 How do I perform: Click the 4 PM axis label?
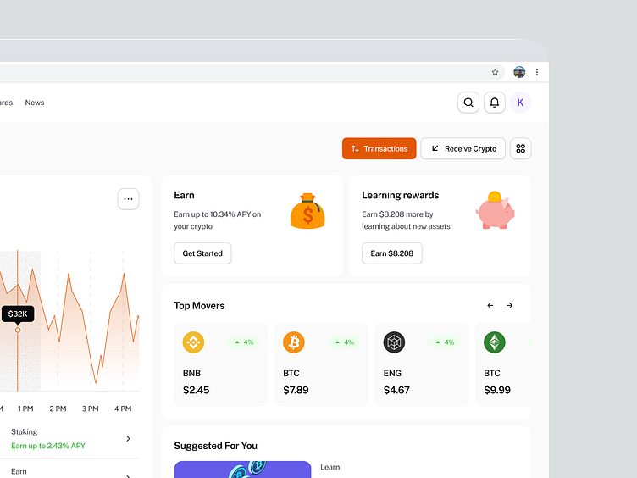pos(123,409)
